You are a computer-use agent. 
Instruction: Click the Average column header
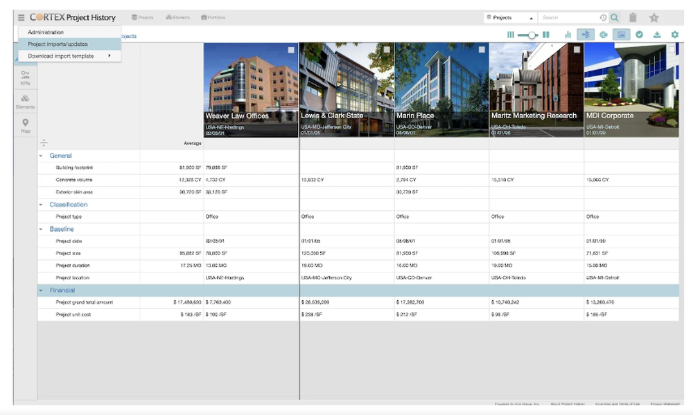tap(192, 143)
